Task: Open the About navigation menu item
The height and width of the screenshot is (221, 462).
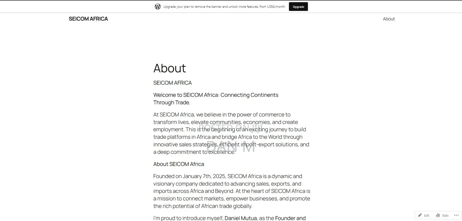Action: [x=389, y=19]
